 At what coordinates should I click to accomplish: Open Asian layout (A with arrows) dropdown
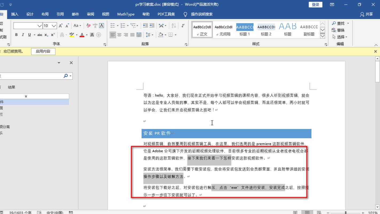coord(162,26)
